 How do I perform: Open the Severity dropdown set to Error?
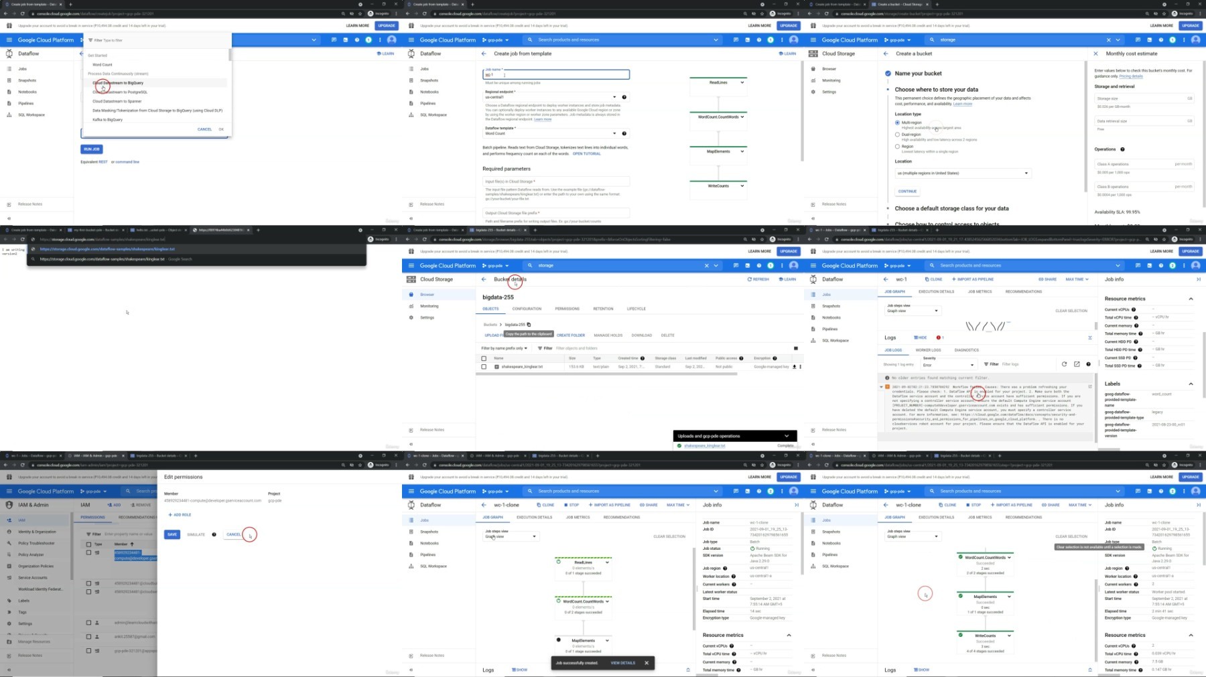tap(948, 364)
